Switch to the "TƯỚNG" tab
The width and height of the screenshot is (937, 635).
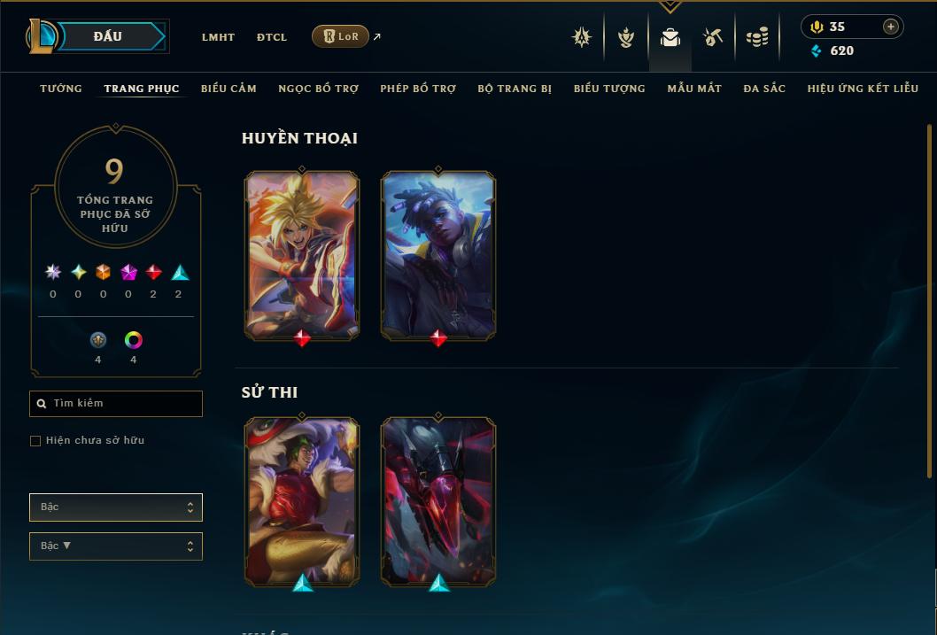pyautogui.click(x=61, y=89)
